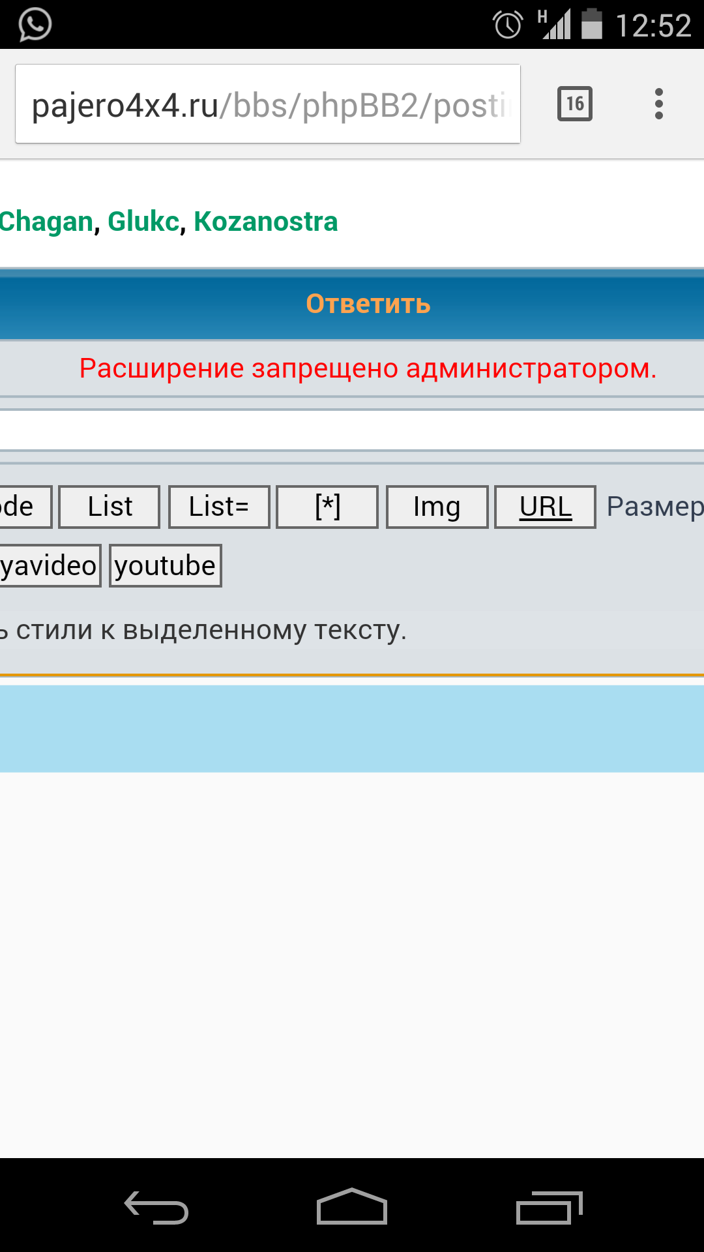
Task: Insert a List BBCode tag
Action: (110, 507)
